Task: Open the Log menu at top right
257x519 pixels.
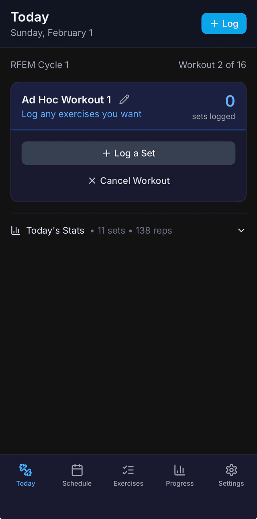Action: click(224, 23)
